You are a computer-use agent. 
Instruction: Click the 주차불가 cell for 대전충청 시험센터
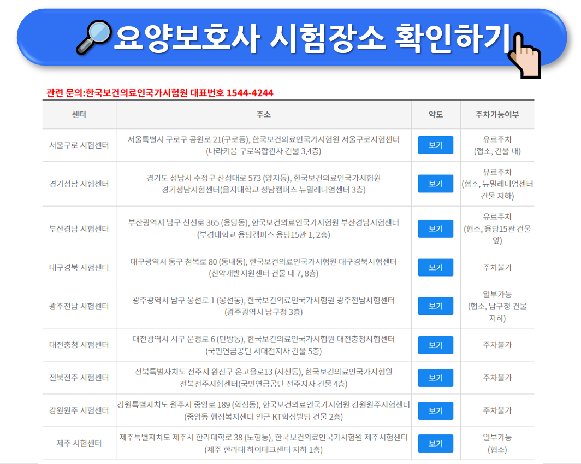coord(497,345)
